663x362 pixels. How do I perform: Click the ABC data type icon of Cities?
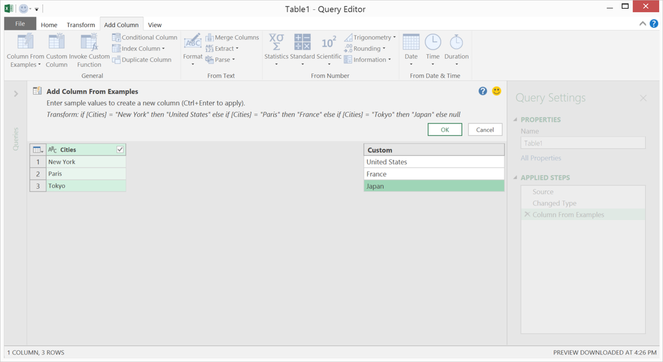pyautogui.click(x=52, y=150)
